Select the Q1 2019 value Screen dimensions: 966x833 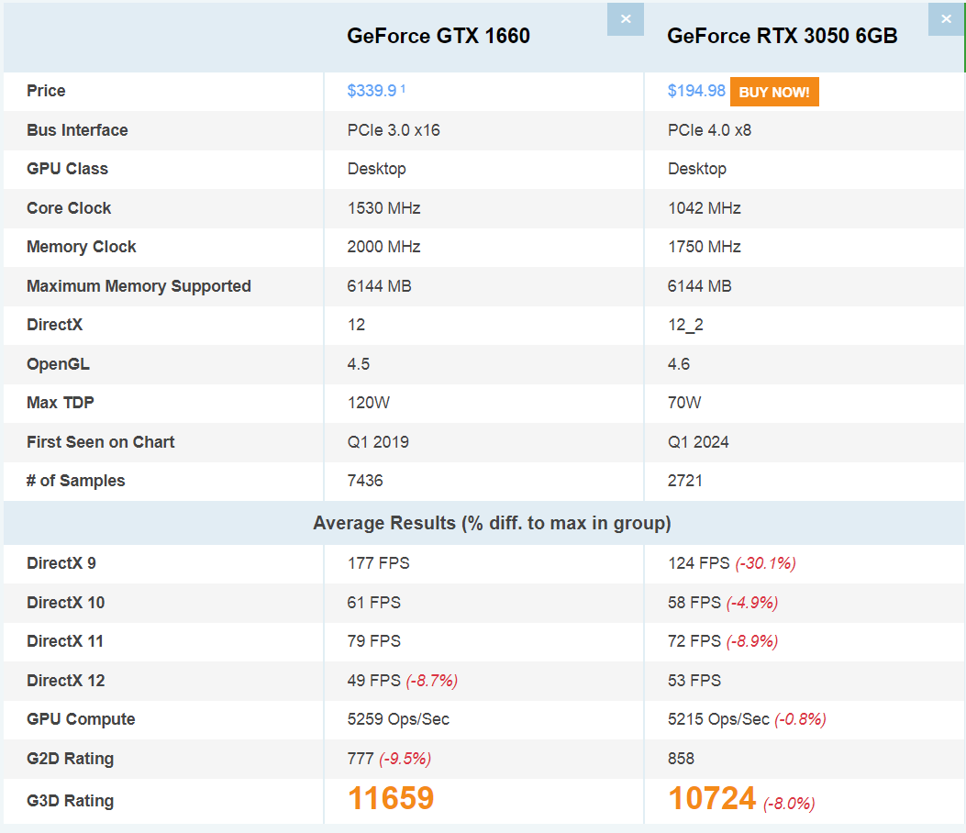pyautogui.click(x=378, y=442)
